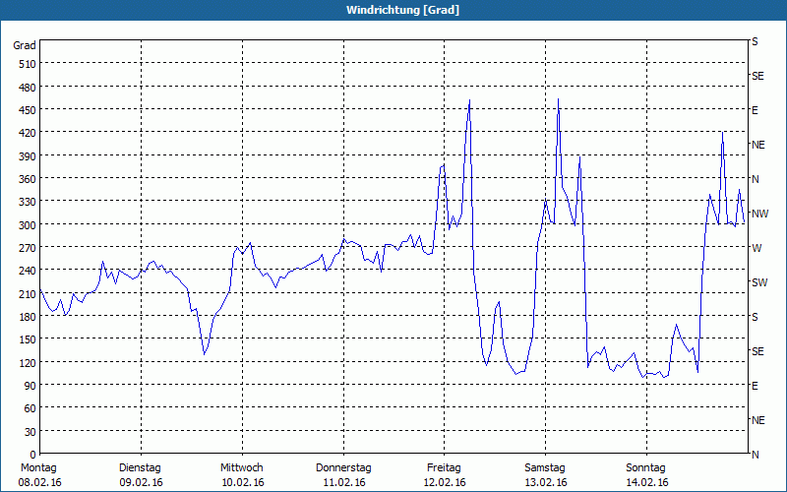Click the "NW" compass label on the right axis
The width and height of the screenshot is (787, 492).
coord(759,214)
